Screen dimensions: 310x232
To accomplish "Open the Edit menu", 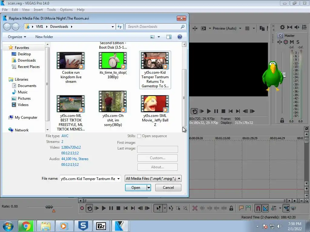I will [x=15, y=10].
